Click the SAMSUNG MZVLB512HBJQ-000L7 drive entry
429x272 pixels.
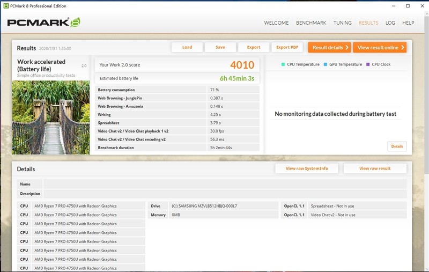tap(204, 206)
